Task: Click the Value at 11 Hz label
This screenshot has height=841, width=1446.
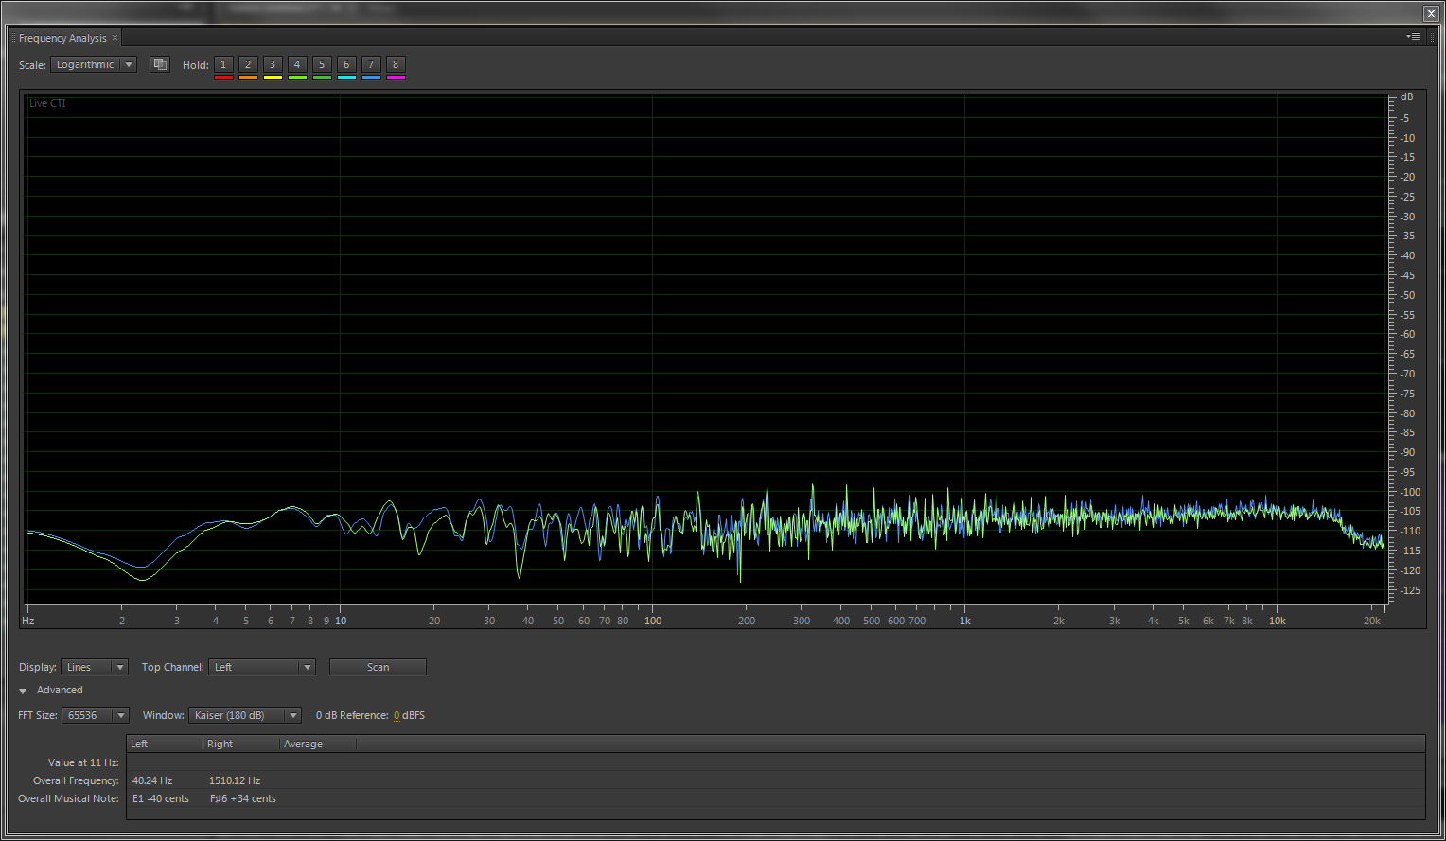Action: [83, 762]
